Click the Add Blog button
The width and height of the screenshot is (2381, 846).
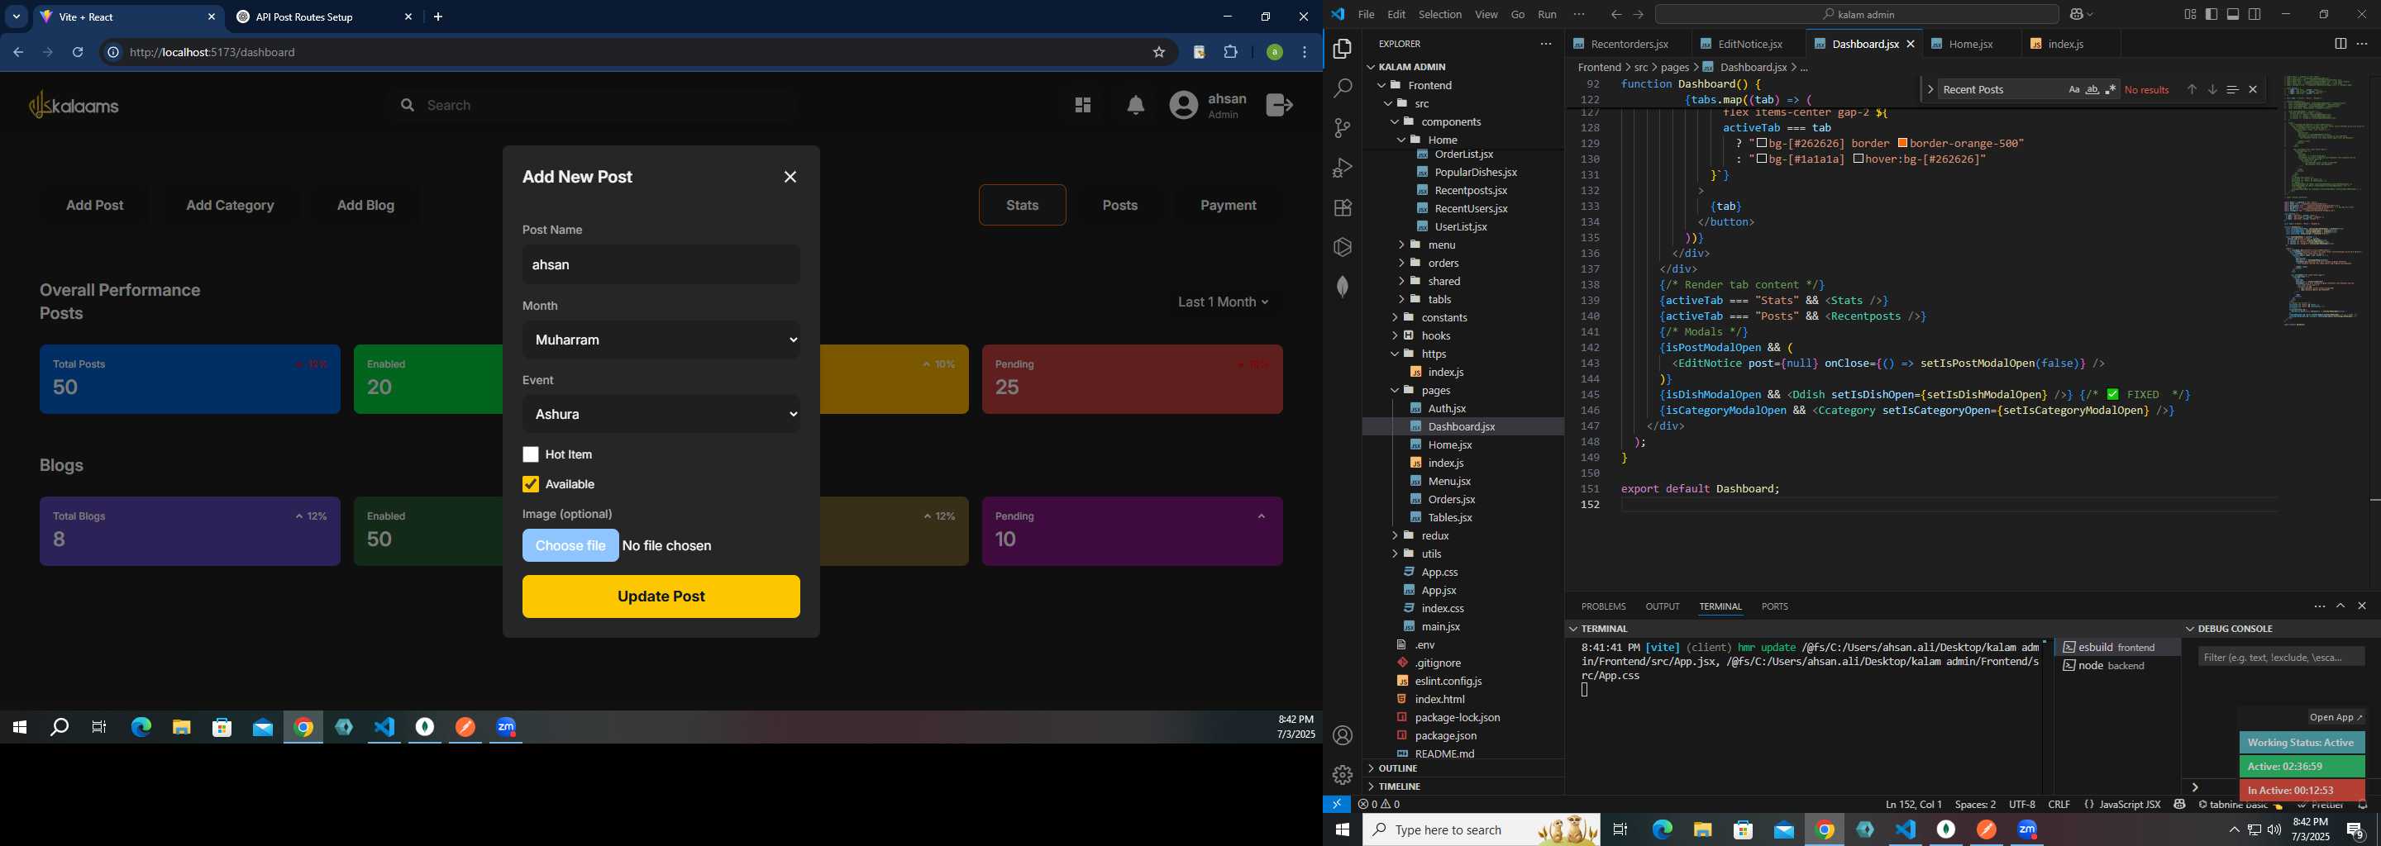tap(365, 205)
